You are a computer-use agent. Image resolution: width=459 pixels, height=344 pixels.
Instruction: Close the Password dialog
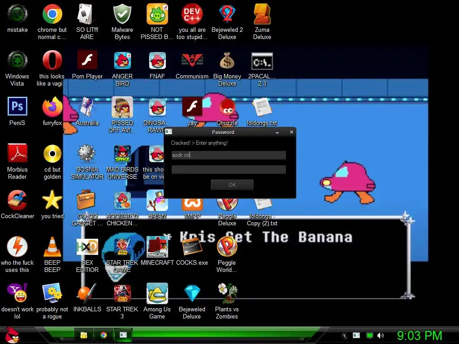coord(291,132)
